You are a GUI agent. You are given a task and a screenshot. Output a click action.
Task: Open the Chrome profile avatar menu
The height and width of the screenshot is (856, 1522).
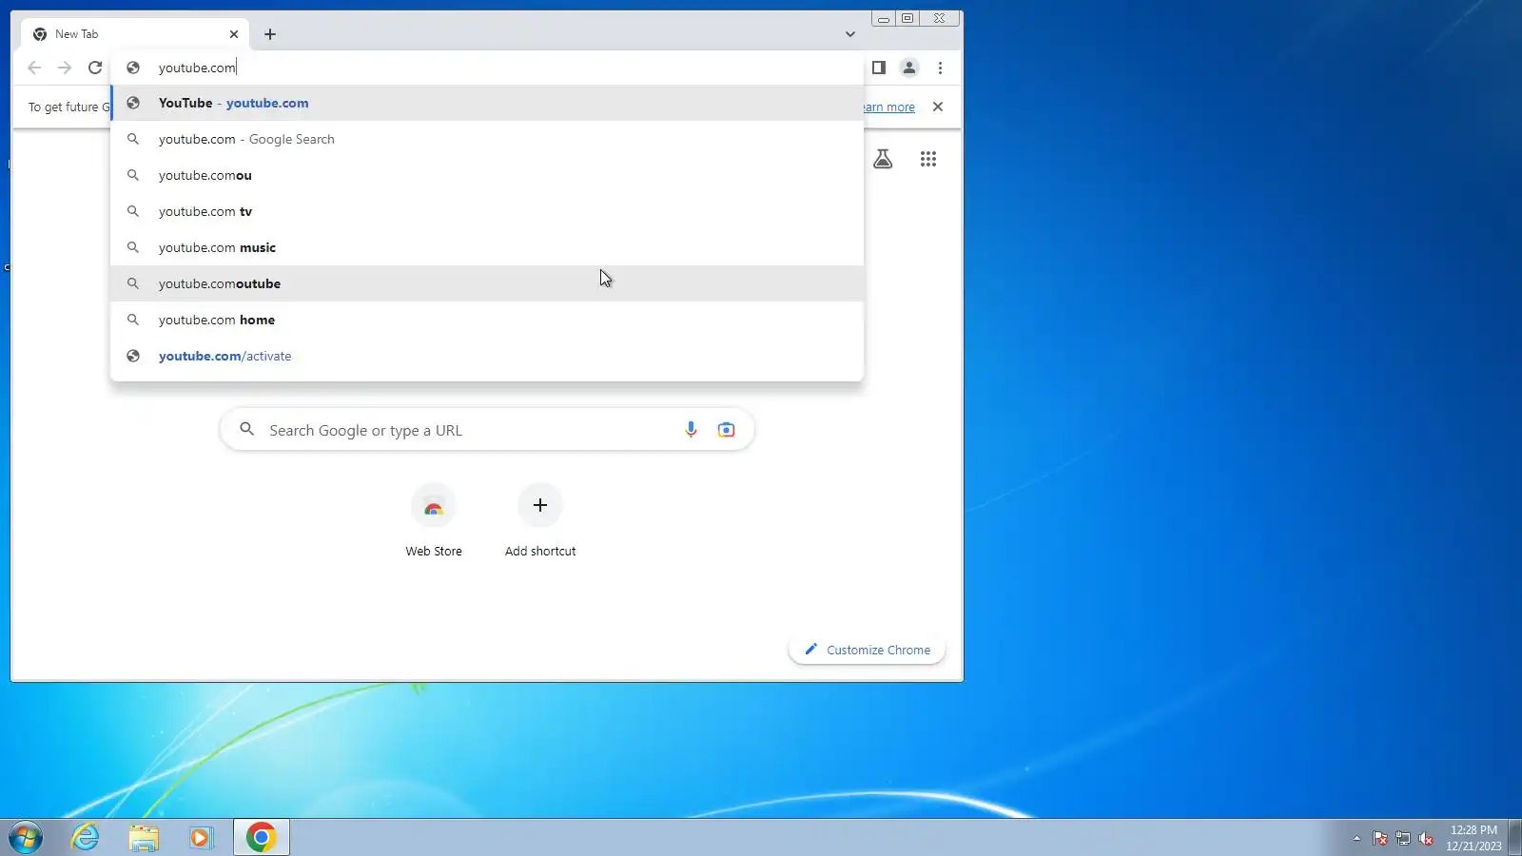pos(909,68)
